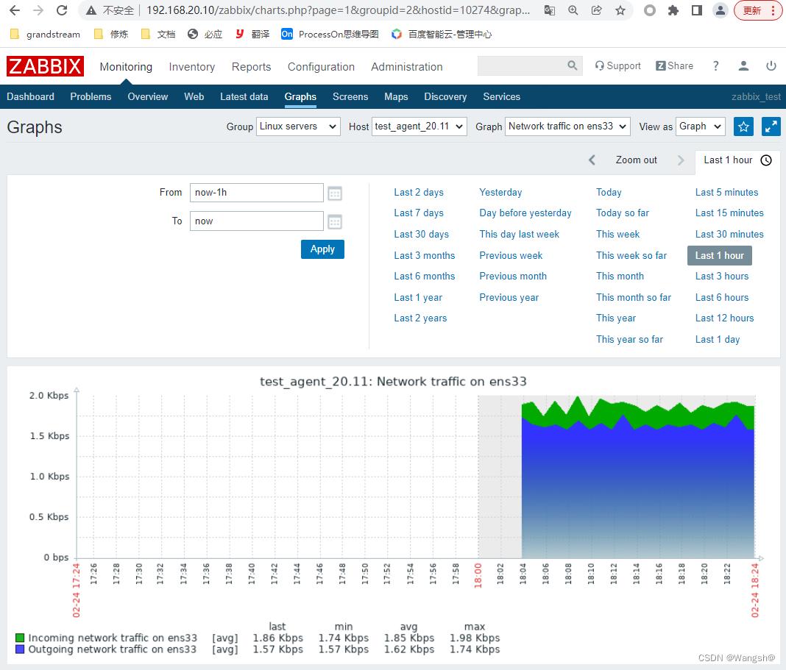Open calendar picker for To field
The height and width of the screenshot is (670, 786).
(335, 221)
